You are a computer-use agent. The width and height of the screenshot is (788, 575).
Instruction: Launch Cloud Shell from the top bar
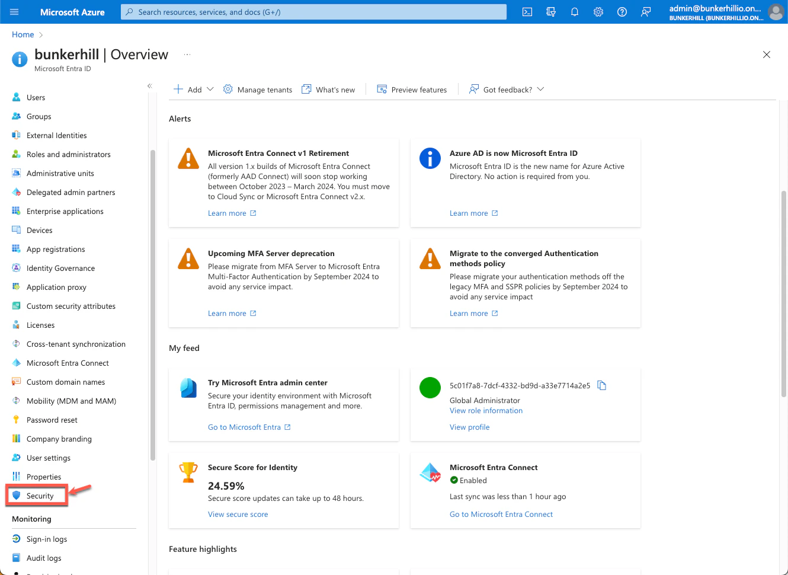(527, 12)
